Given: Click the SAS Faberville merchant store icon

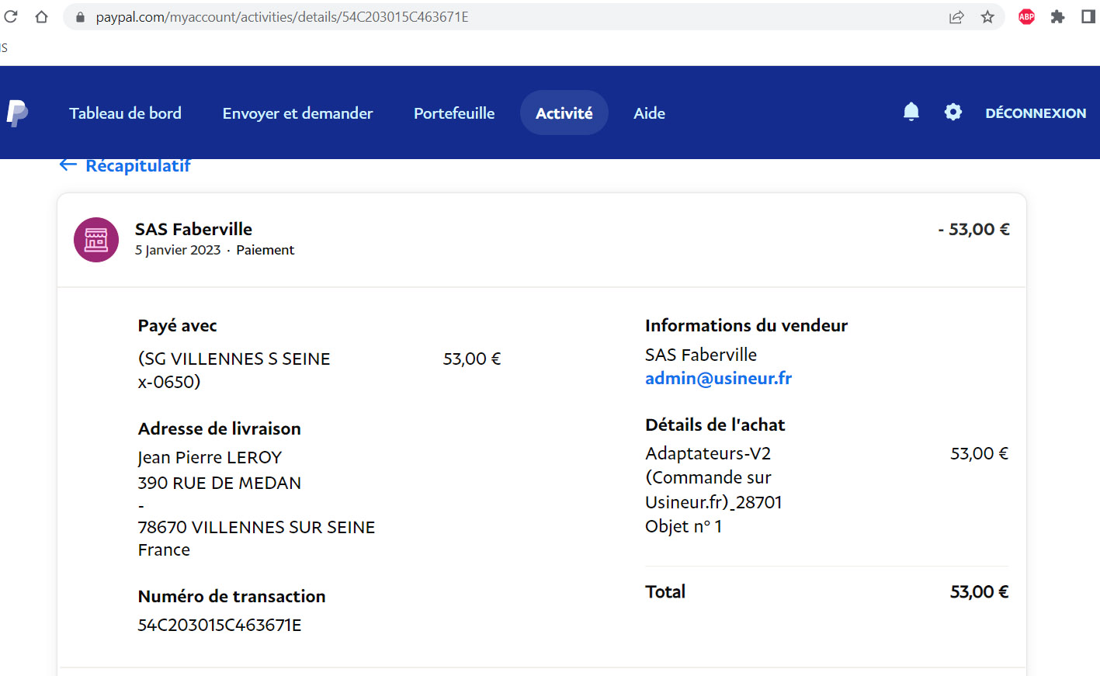Looking at the screenshot, I should [96, 240].
